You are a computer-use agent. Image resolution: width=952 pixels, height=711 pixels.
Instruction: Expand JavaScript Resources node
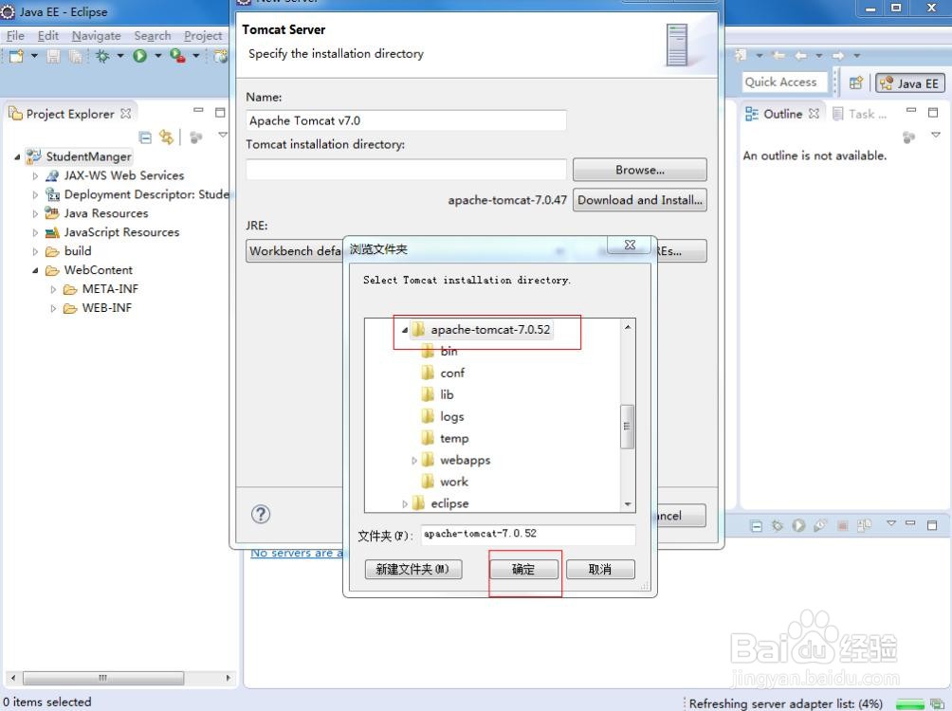tap(35, 232)
